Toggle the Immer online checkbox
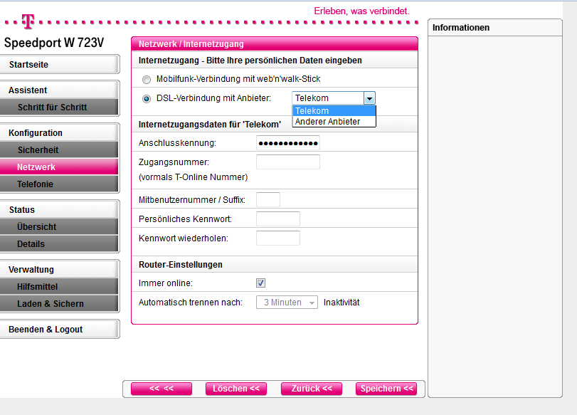The width and height of the screenshot is (577, 415). tap(260, 283)
